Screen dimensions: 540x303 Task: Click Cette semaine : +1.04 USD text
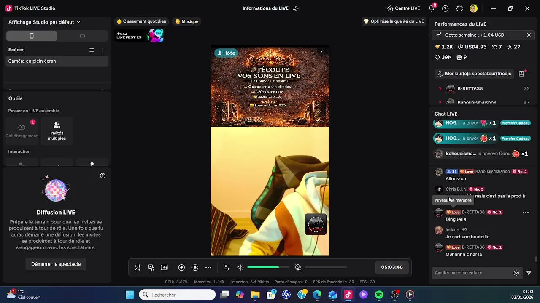[475, 35]
